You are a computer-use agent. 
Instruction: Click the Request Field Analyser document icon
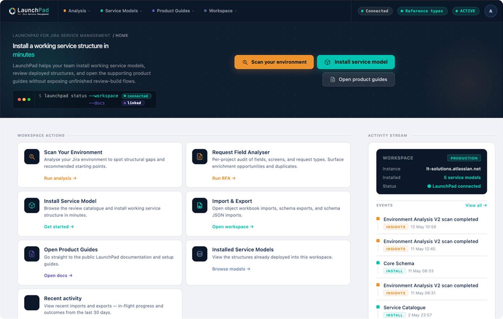[x=200, y=157]
